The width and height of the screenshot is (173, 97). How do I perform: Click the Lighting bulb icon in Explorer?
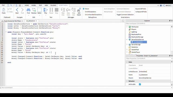[x=130, y=32]
